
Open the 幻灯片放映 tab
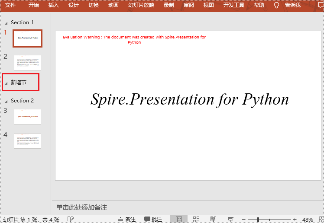coord(141,5)
